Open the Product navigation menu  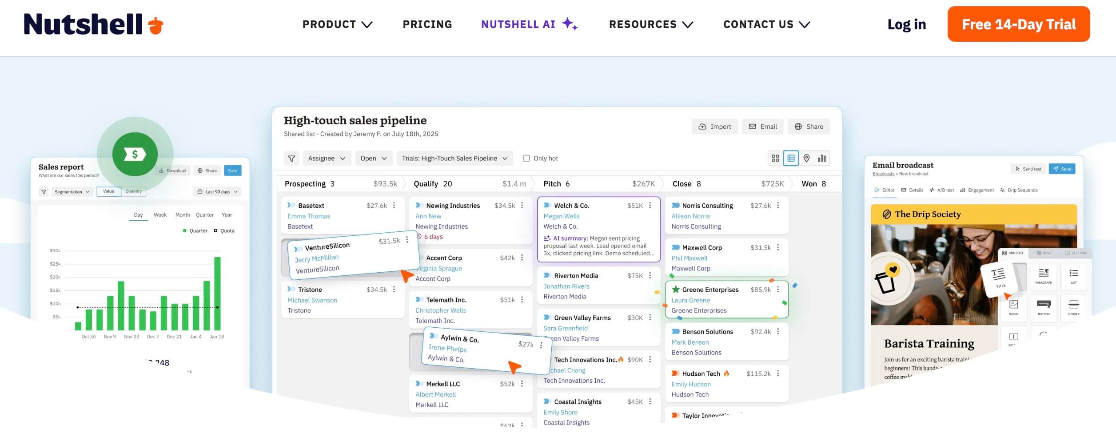[x=337, y=24]
